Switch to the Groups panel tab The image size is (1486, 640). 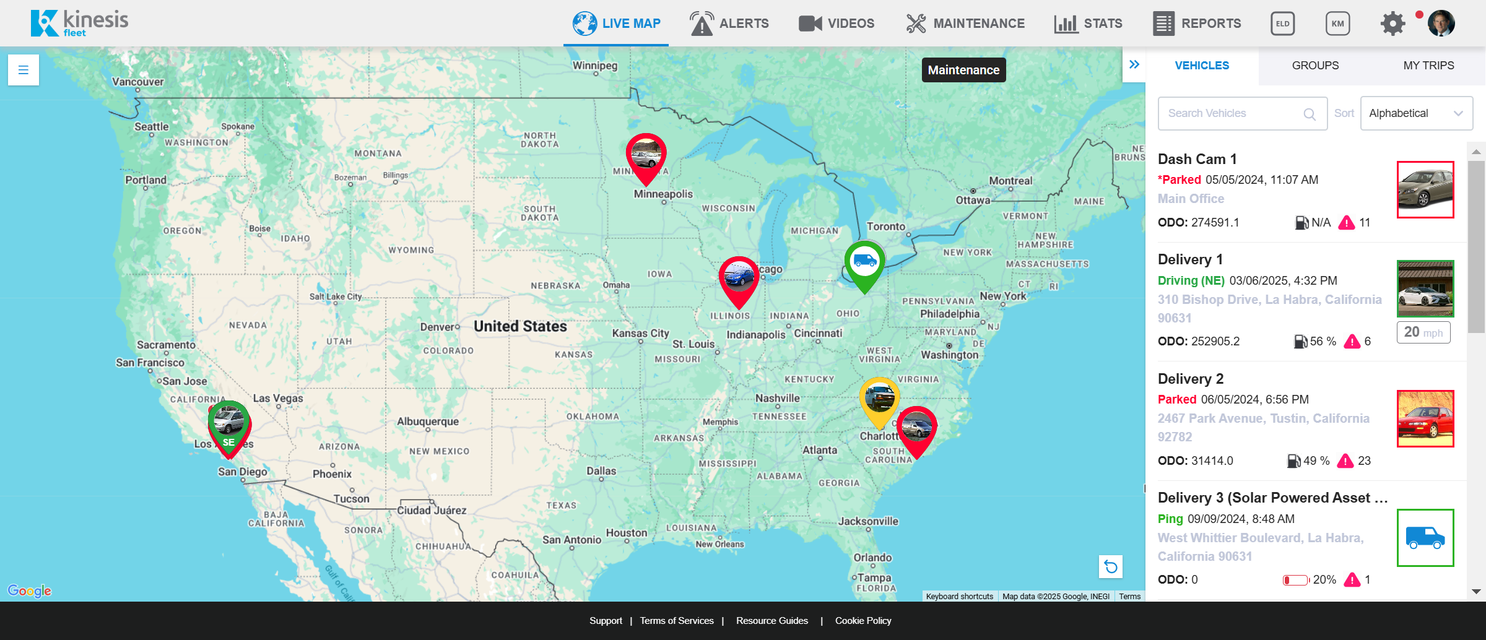click(1315, 66)
